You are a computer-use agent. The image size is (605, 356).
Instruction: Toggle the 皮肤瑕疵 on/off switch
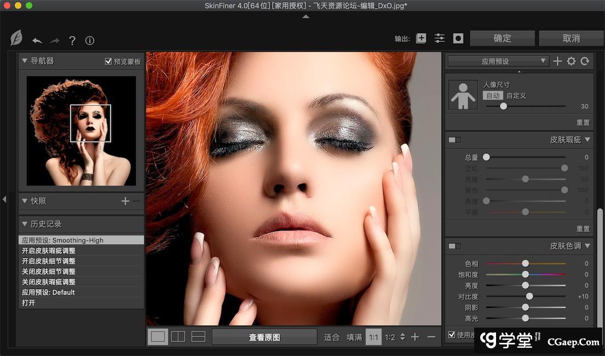click(454, 140)
